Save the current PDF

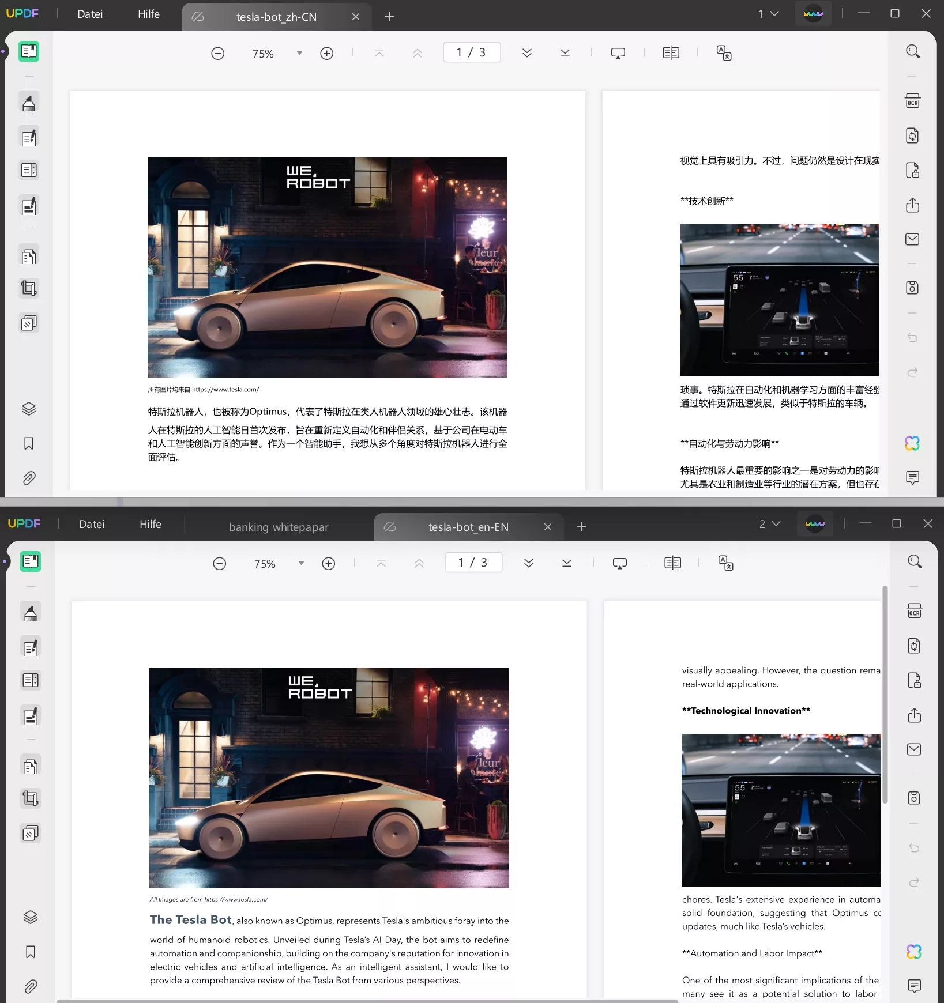click(913, 288)
